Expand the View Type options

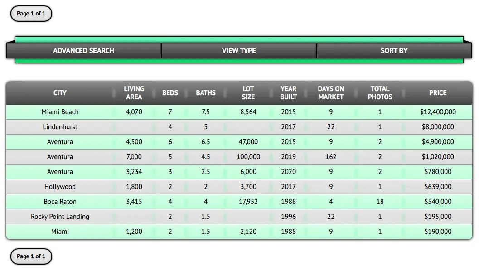tap(239, 51)
